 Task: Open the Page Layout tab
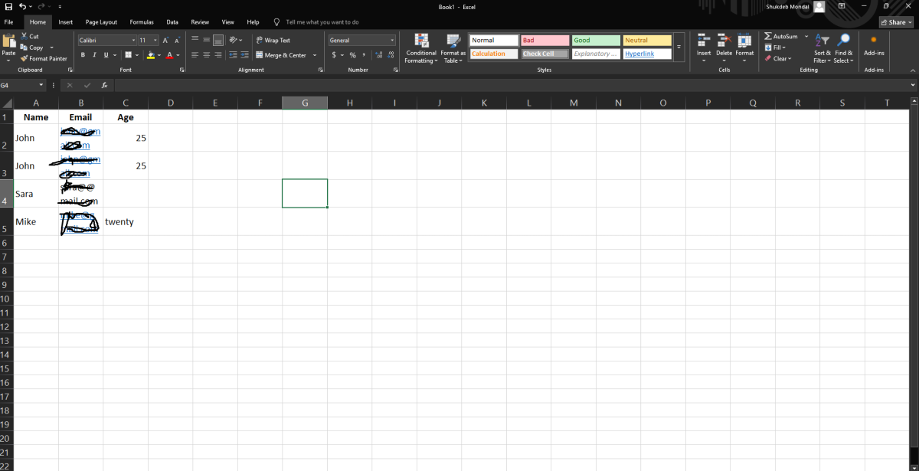tap(101, 22)
